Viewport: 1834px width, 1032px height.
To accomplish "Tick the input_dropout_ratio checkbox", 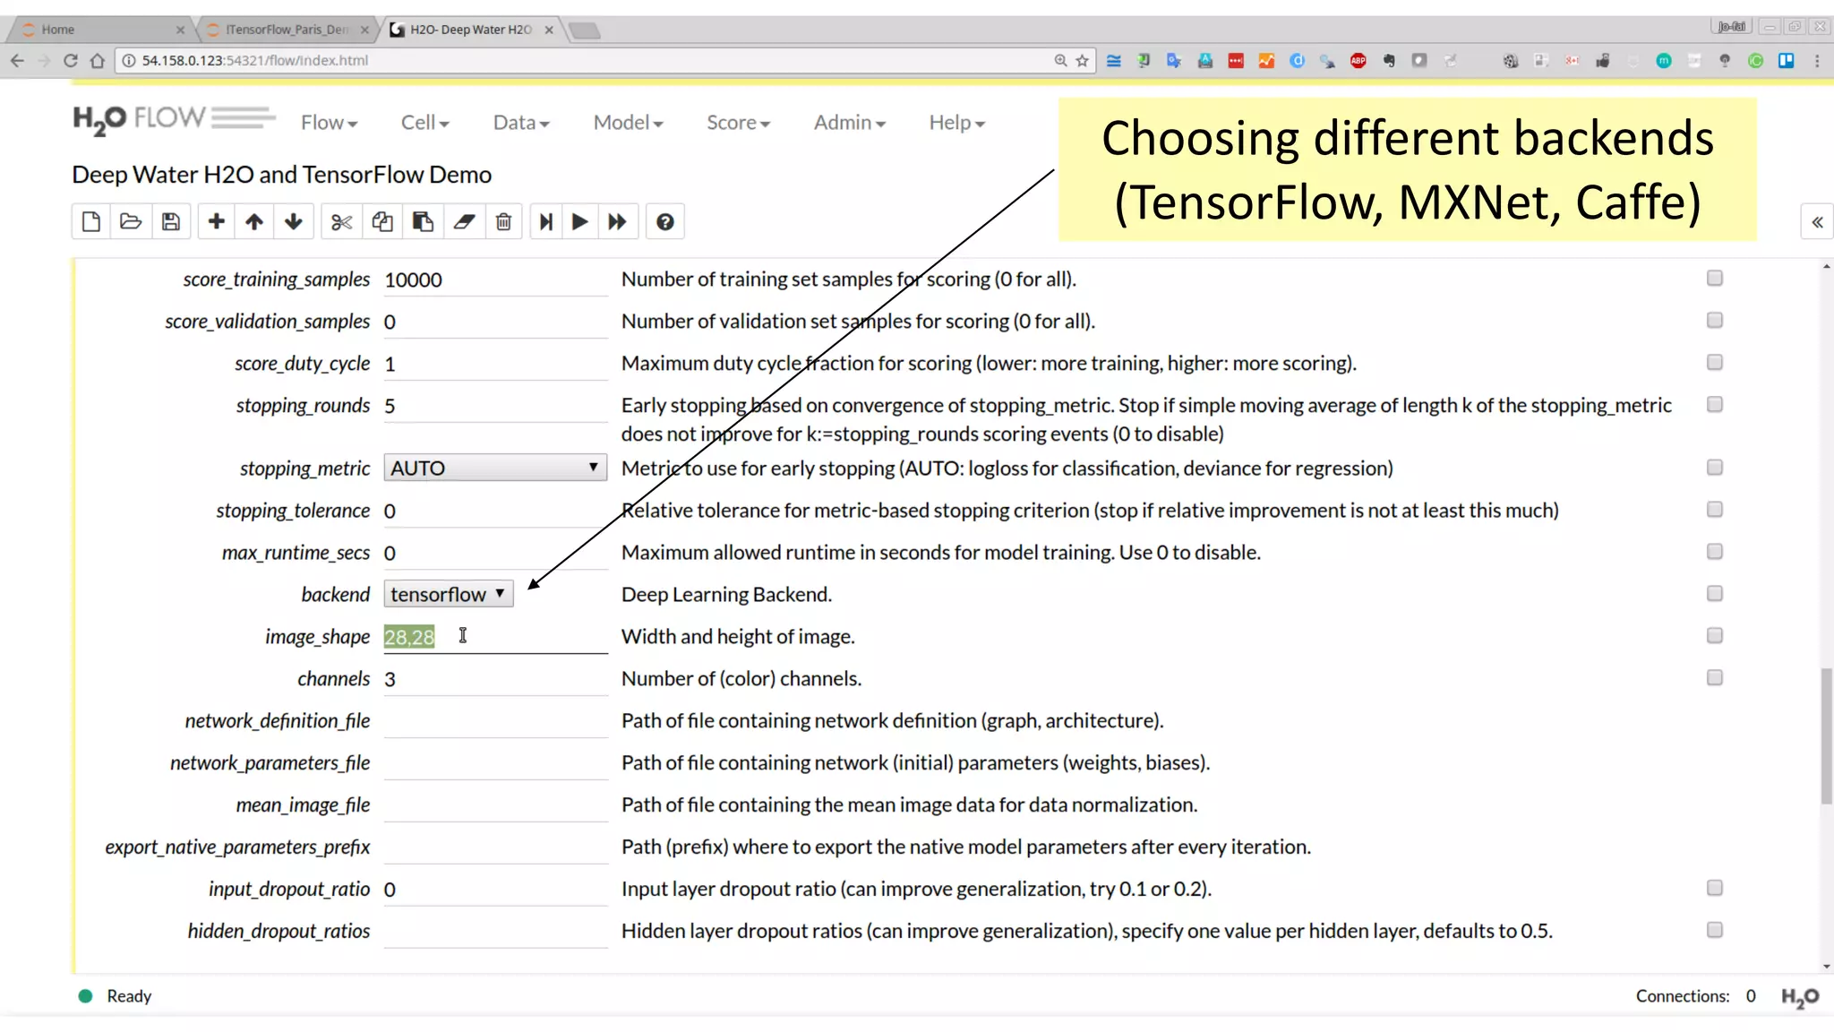I will pos(1714,888).
